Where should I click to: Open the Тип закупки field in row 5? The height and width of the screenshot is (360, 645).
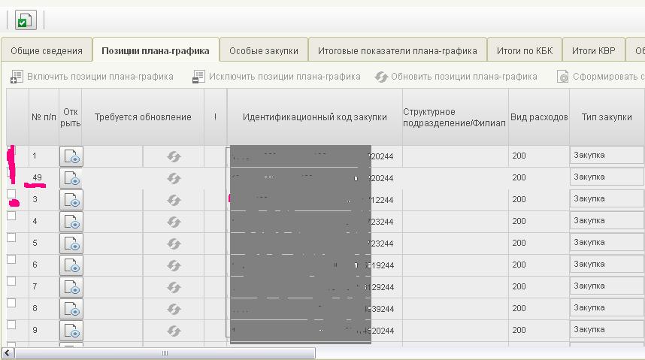[606, 243]
